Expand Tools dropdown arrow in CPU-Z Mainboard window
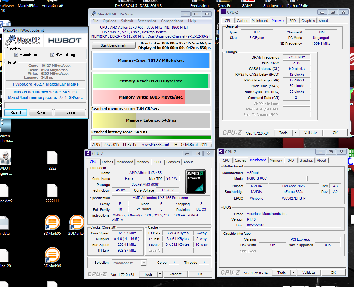The image size is (354, 287). (293, 273)
